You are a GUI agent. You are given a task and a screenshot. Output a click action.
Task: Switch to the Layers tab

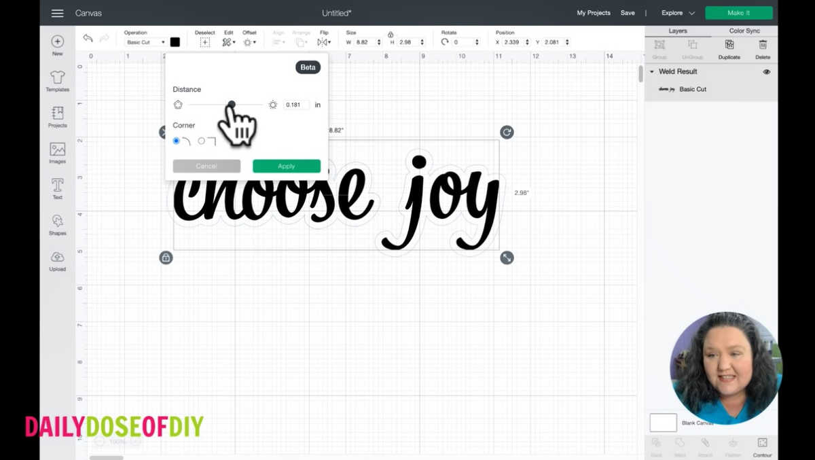click(x=678, y=31)
